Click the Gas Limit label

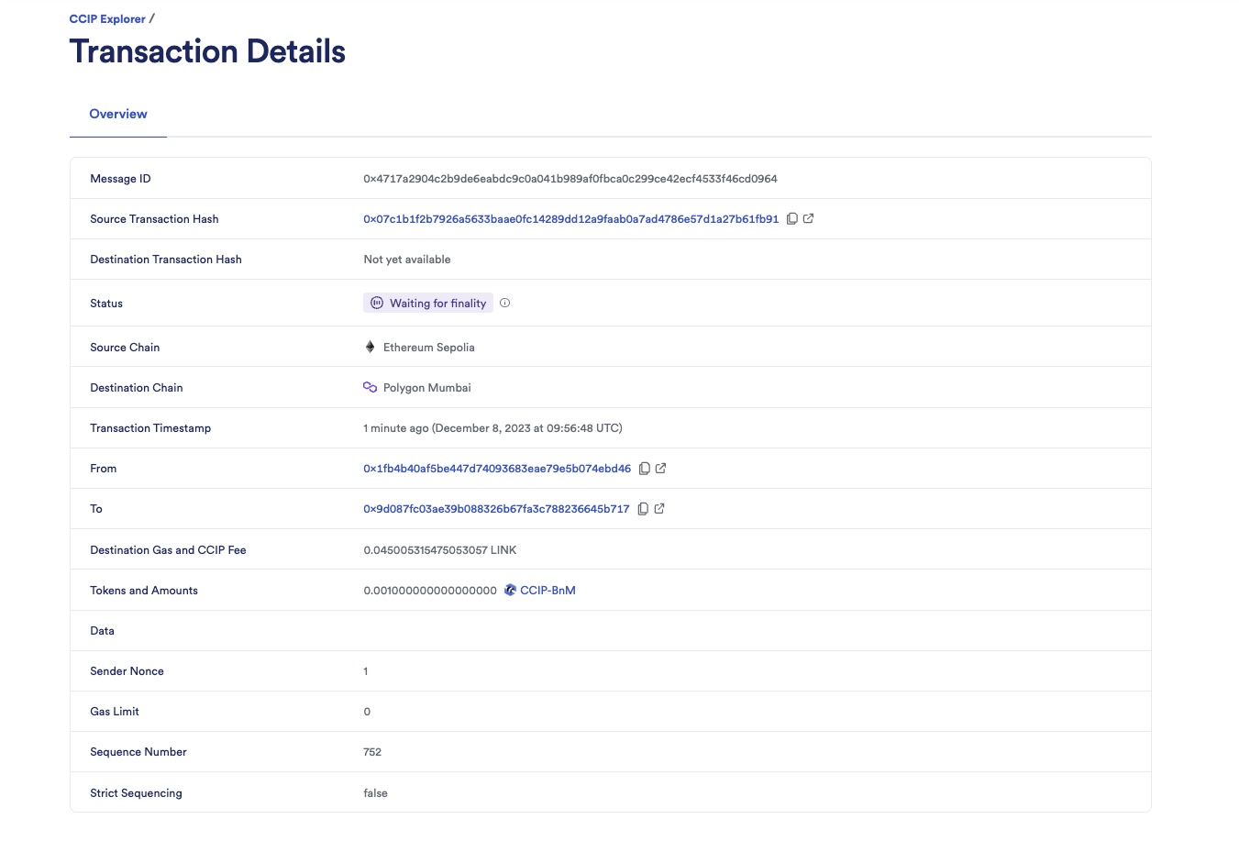point(115,712)
